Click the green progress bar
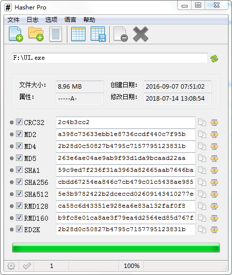This screenshot has width=232, height=275. pyautogui.click(x=116, y=248)
